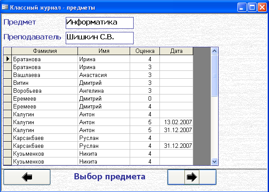
Task: Click the name cell Анастасия
Action: tap(104, 75)
